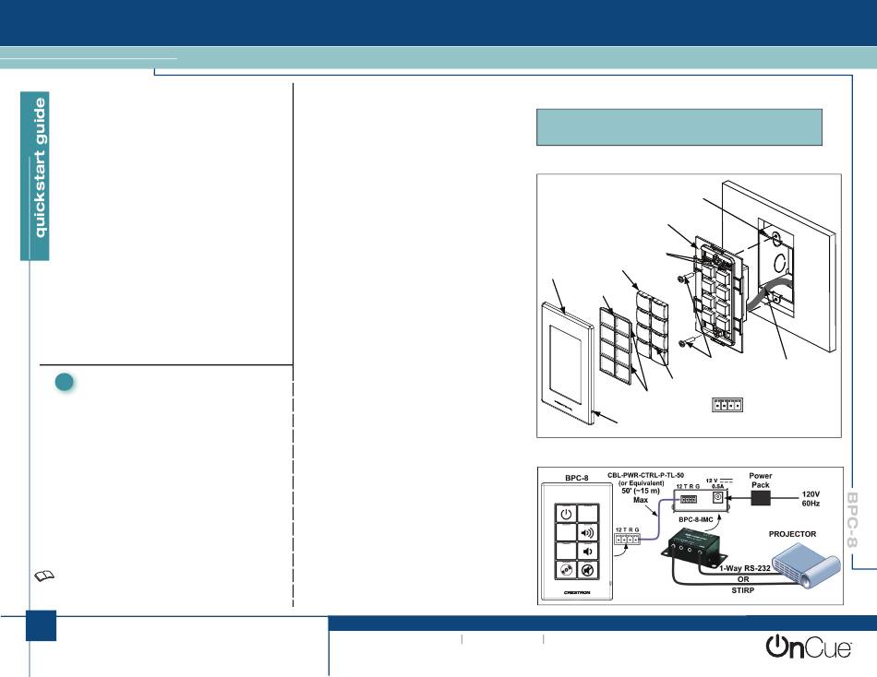This screenshot has height=677, width=877.
Task: Click the 'BPC-8' title above the keypad
Action: [x=577, y=478]
